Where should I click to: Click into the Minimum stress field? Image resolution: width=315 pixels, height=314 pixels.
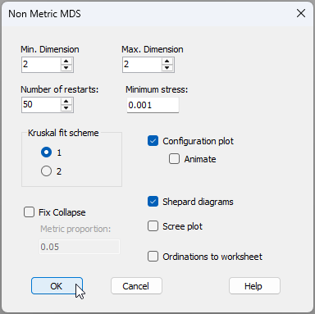[x=153, y=105]
